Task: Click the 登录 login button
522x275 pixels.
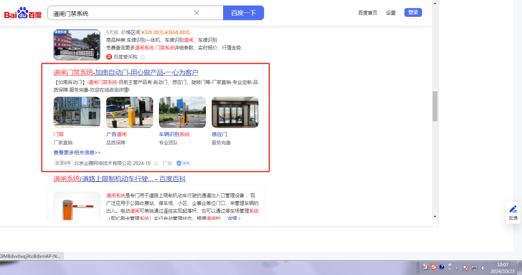Action: [413, 12]
